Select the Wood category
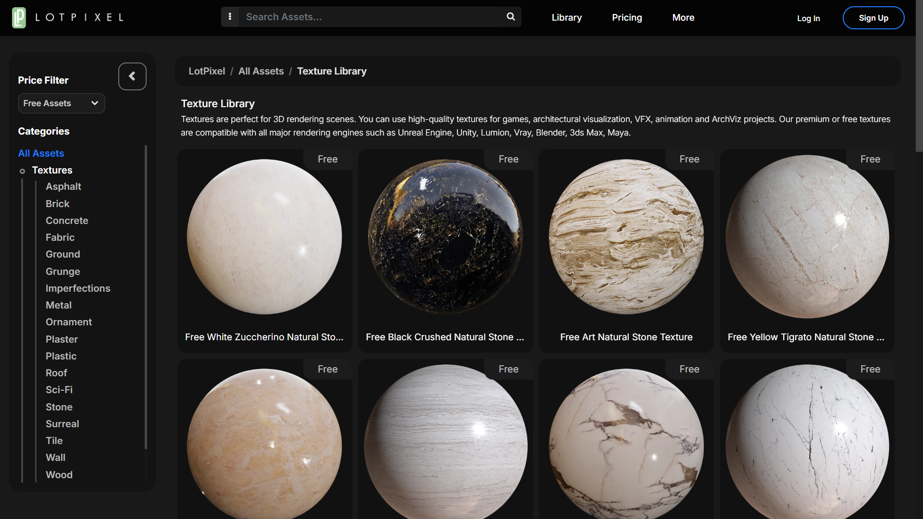The image size is (923, 519). tap(59, 475)
